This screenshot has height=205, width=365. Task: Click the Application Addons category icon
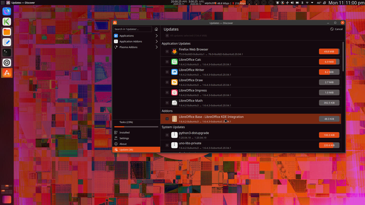tap(116, 41)
